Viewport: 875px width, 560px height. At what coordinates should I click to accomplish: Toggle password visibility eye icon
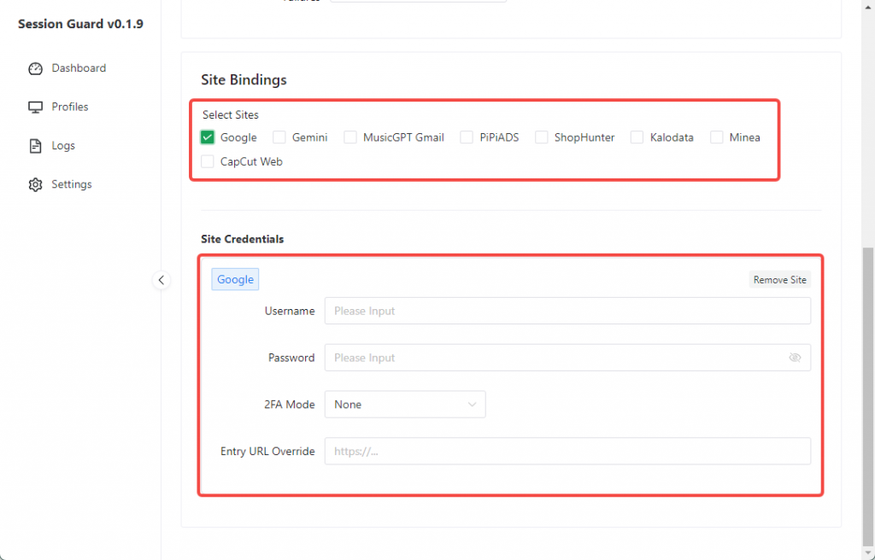pos(795,358)
